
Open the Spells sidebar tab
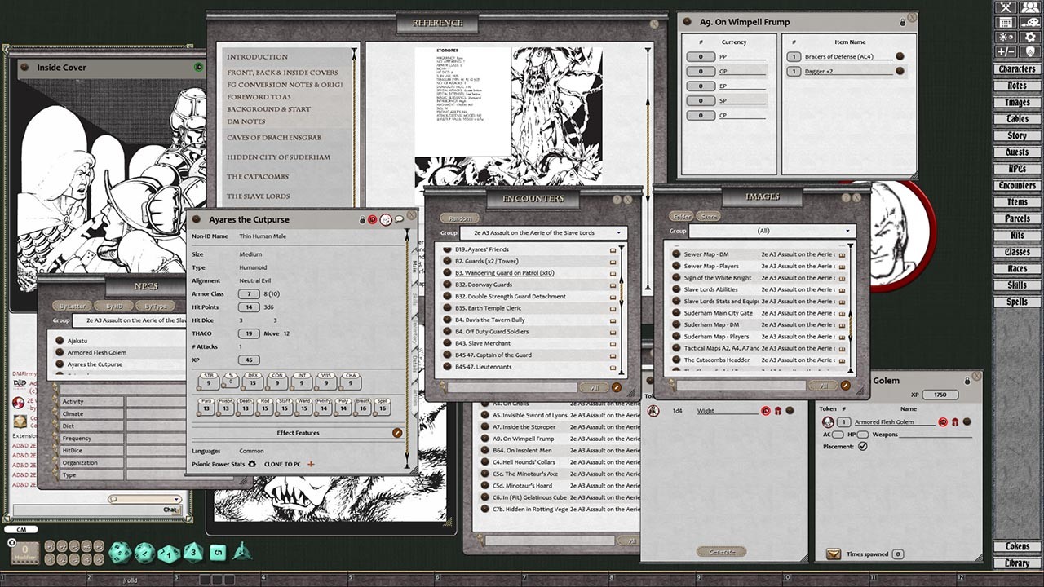[x=1018, y=302]
